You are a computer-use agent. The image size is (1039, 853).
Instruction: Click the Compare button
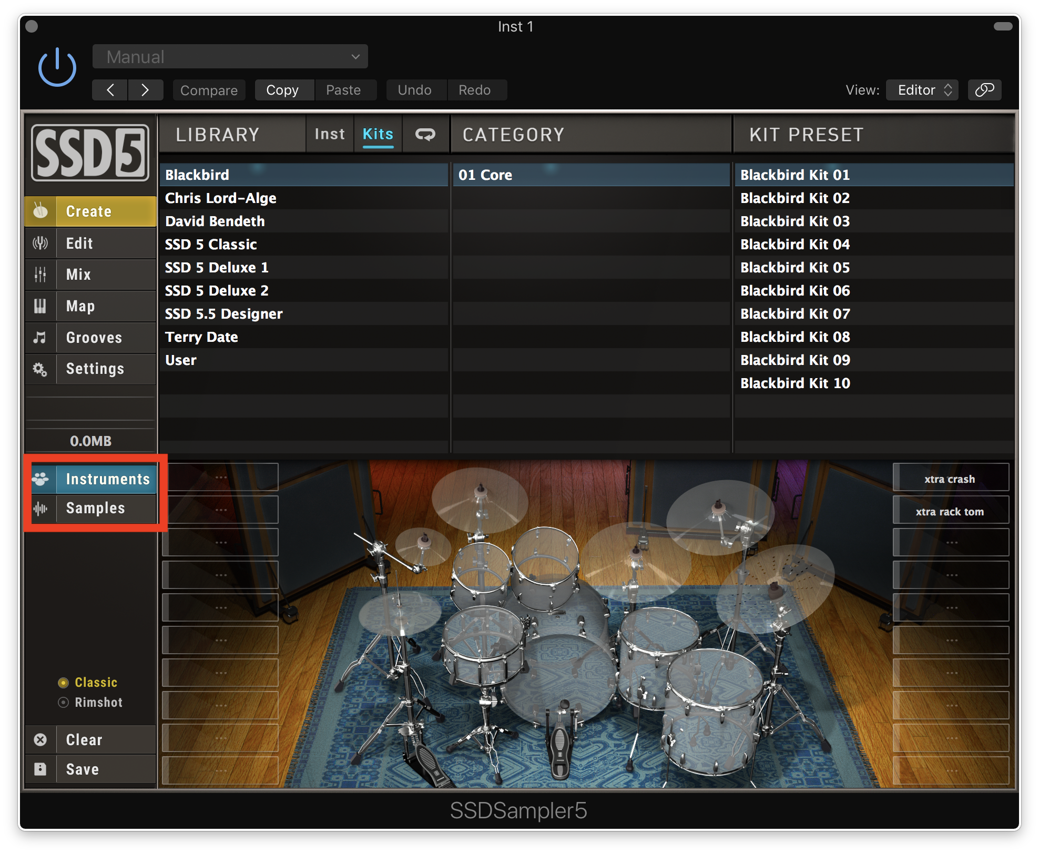tap(209, 90)
